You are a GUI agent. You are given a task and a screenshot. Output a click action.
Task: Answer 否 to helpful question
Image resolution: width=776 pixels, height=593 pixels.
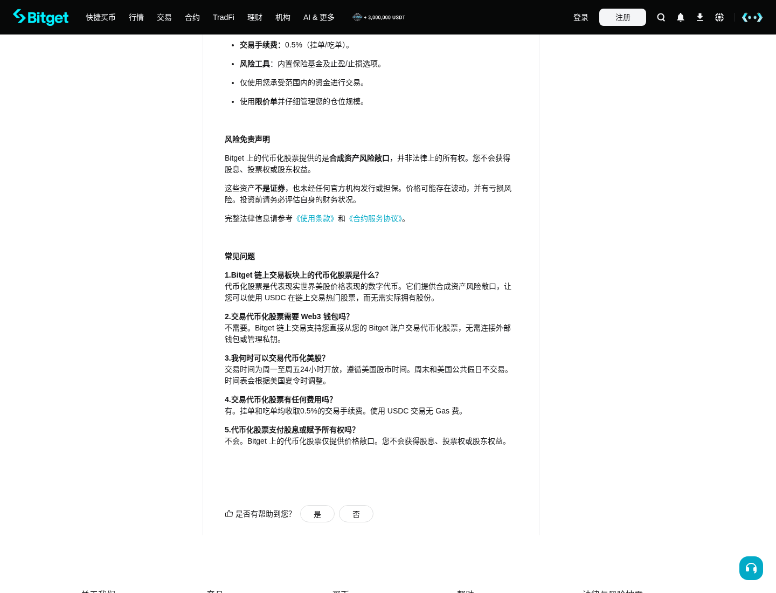(x=356, y=514)
